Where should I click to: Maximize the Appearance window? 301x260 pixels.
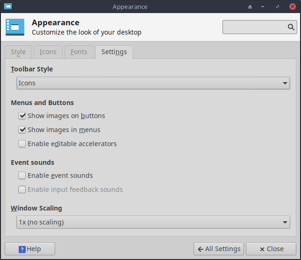click(x=278, y=7)
